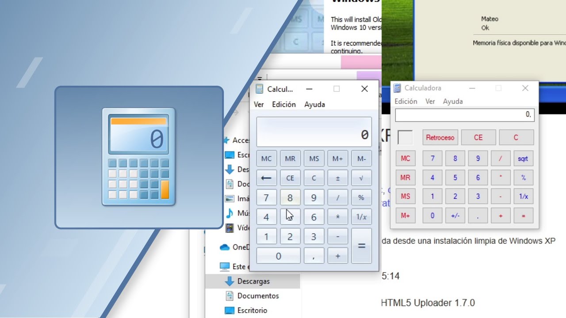
Task: Click Retroceso button in XP Calculadora
Action: click(440, 137)
